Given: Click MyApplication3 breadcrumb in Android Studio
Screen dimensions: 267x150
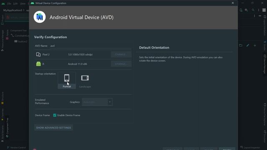Looking at the screenshot, I should click(13, 10).
